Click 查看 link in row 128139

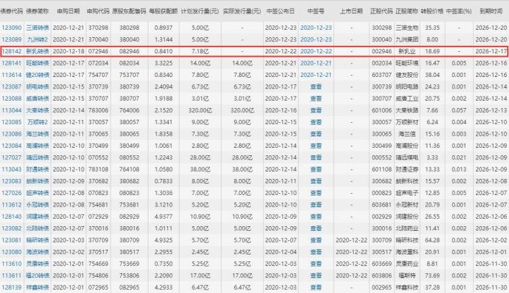316,288
